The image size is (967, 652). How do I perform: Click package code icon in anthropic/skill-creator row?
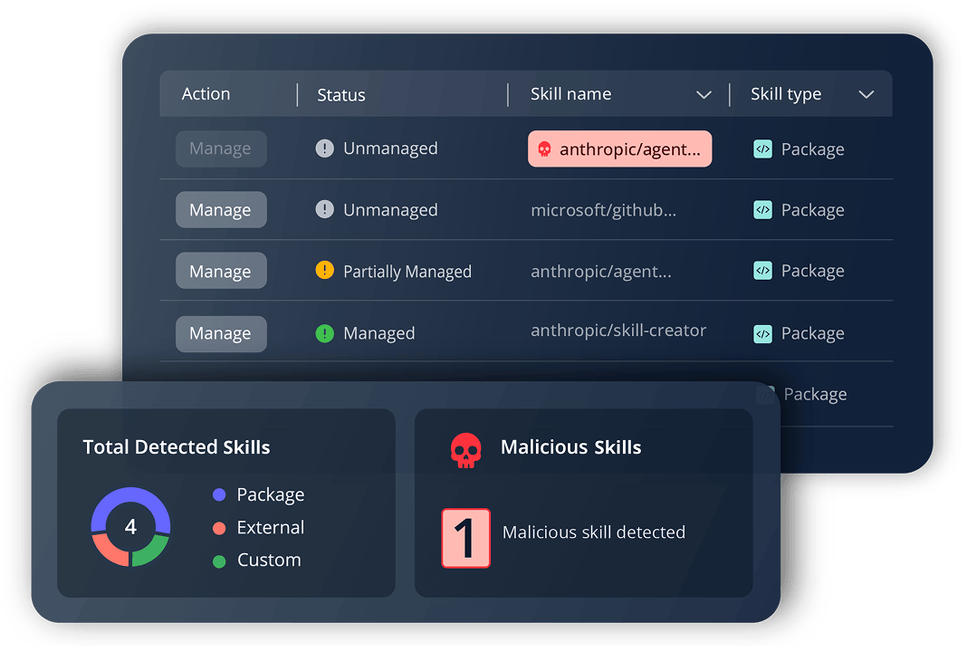(x=763, y=334)
